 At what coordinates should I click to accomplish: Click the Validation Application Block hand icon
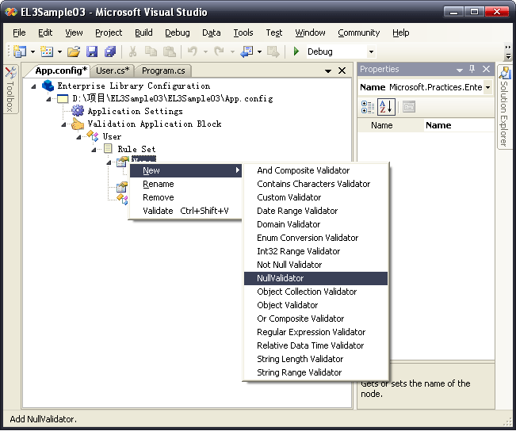(78, 124)
